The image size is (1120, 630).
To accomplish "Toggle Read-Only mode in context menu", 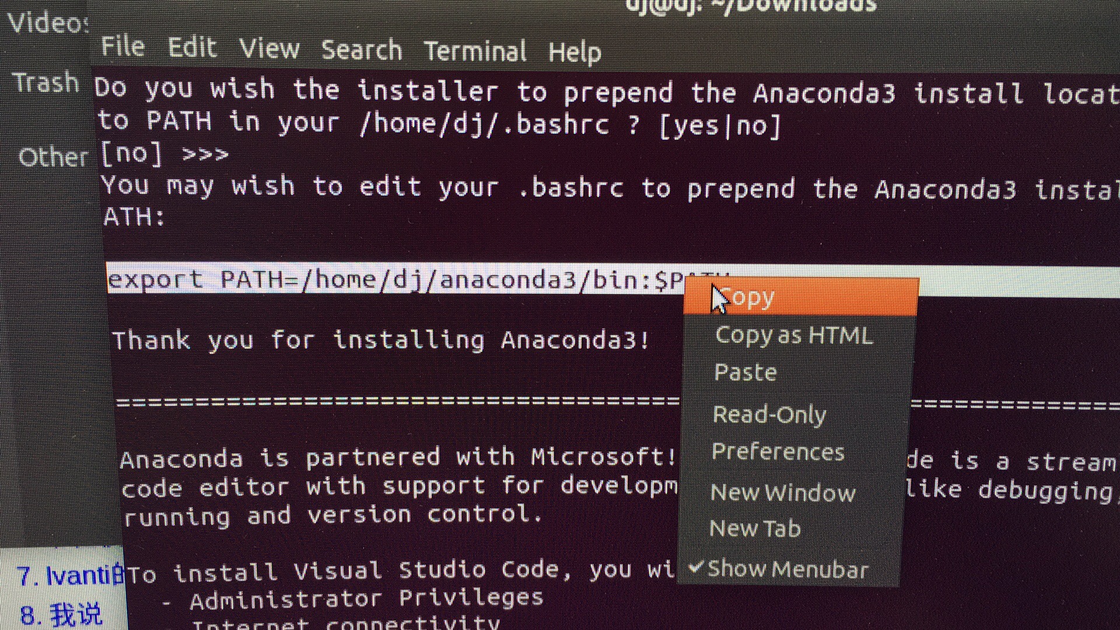I will pyautogui.click(x=769, y=415).
